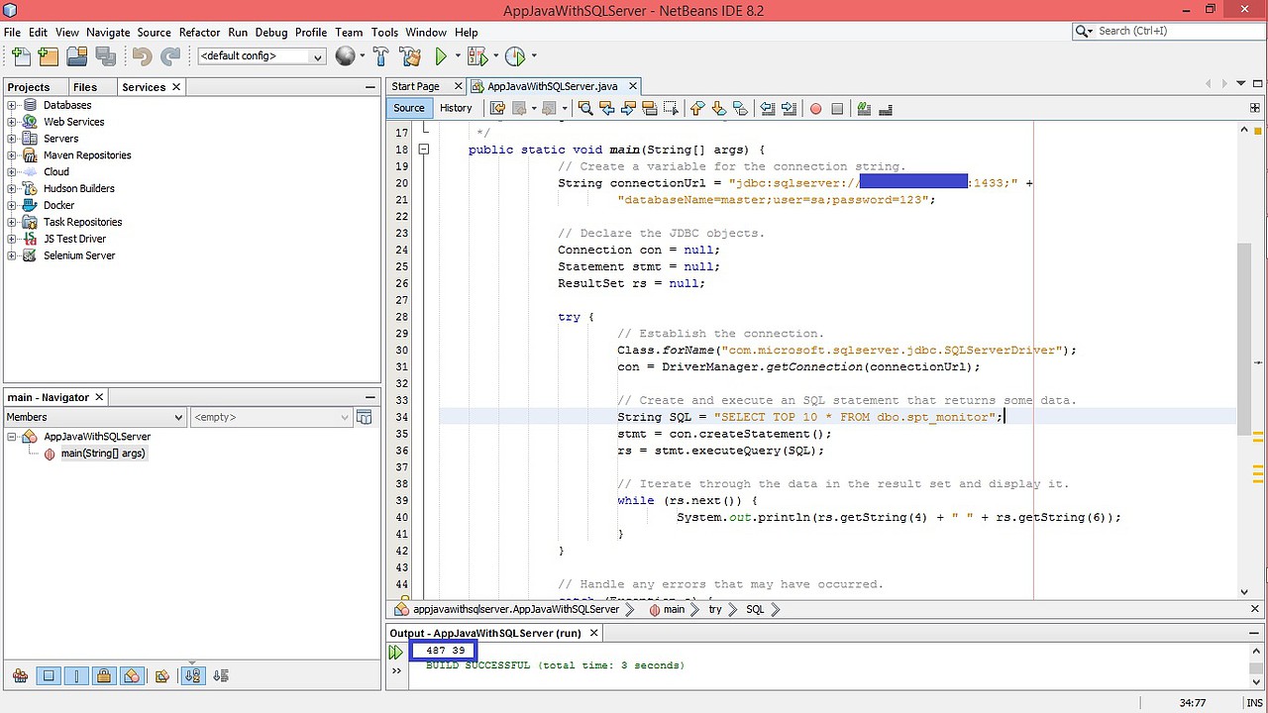
Task: Click the Clean and Build icon
Action: (410, 56)
